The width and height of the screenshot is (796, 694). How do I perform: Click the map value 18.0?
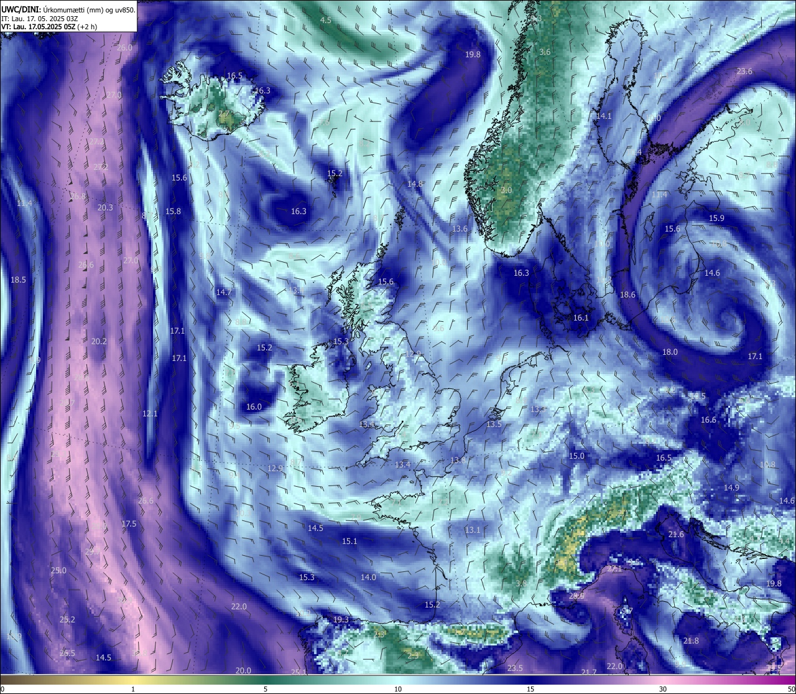coord(670,352)
